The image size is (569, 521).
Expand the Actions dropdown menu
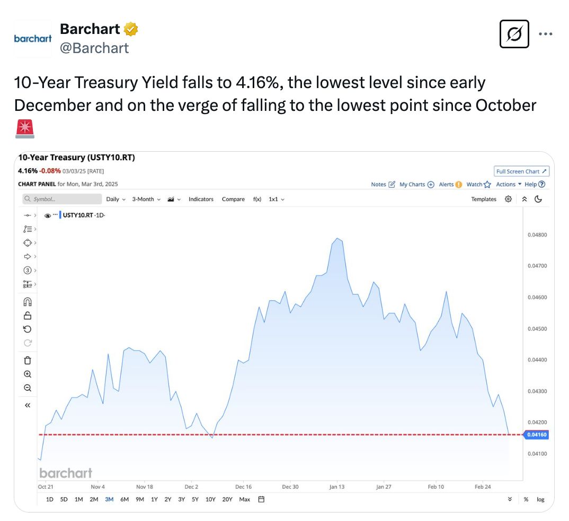pos(509,184)
